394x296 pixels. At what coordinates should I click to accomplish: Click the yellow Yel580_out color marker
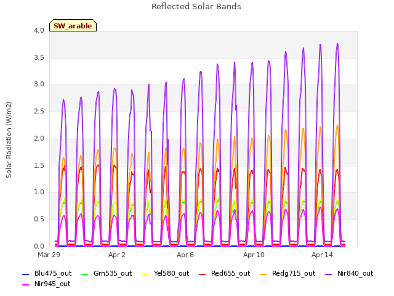click(145, 274)
